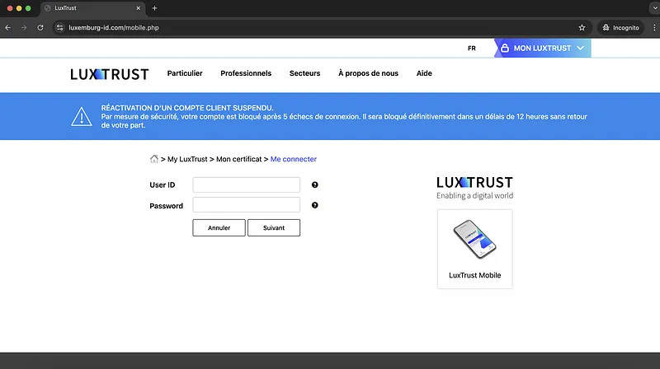The height and width of the screenshot is (369, 660).
Task: Click the home icon in breadcrumb
Action: point(154,159)
